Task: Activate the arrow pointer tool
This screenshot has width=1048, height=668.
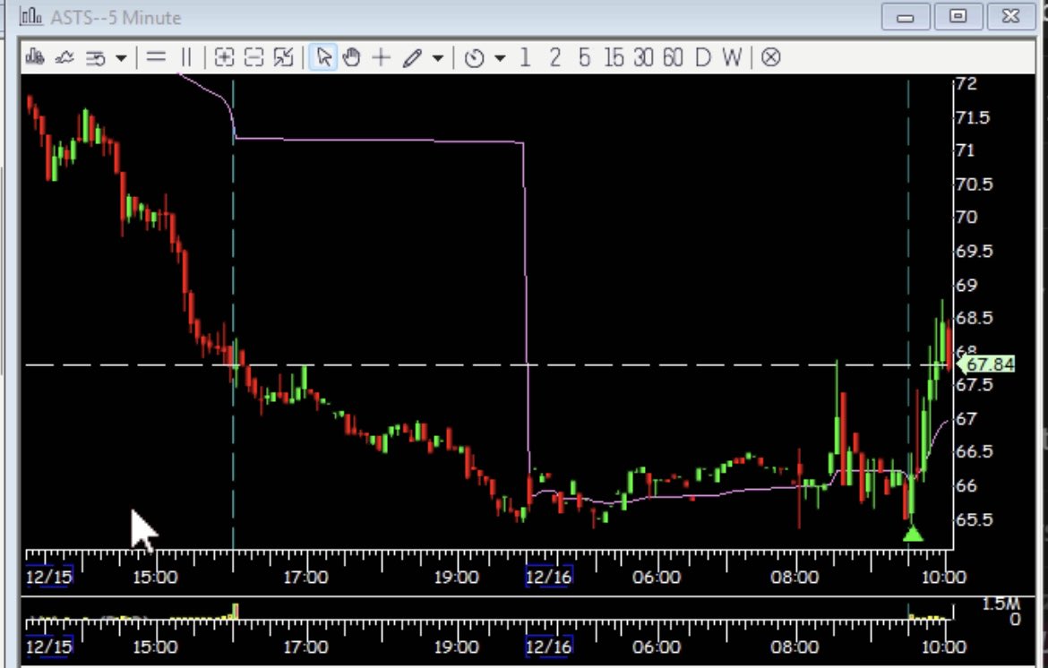Action: [x=323, y=57]
